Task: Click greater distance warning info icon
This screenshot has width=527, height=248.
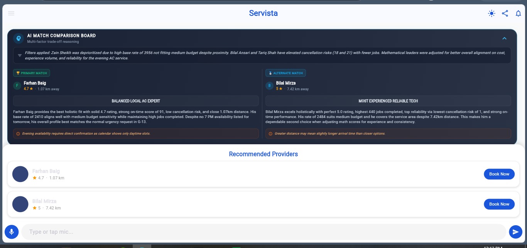Action: click(270, 133)
